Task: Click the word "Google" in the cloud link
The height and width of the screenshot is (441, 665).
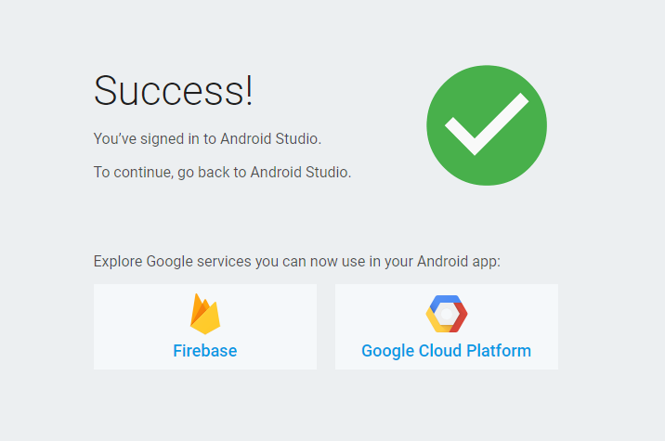Action: (x=386, y=351)
